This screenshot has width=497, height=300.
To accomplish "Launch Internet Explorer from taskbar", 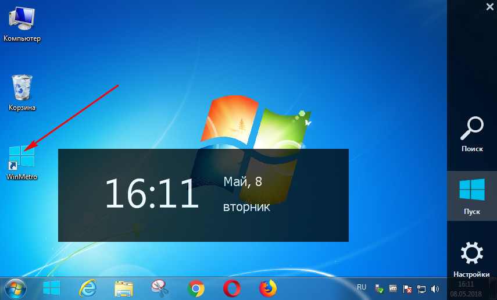I will point(88,288).
